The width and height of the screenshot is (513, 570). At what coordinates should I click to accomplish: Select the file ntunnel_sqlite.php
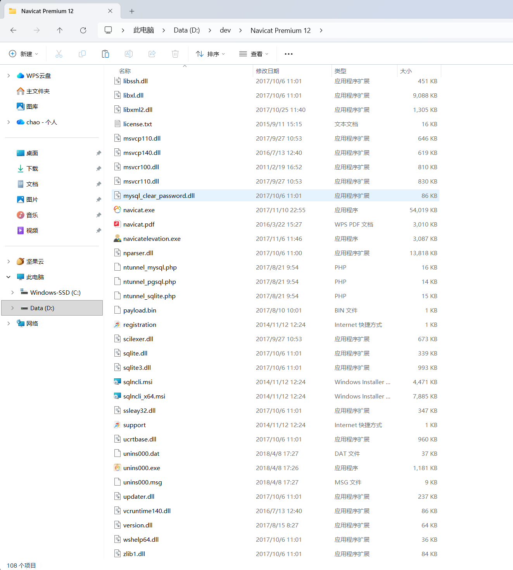[x=275, y=296]
